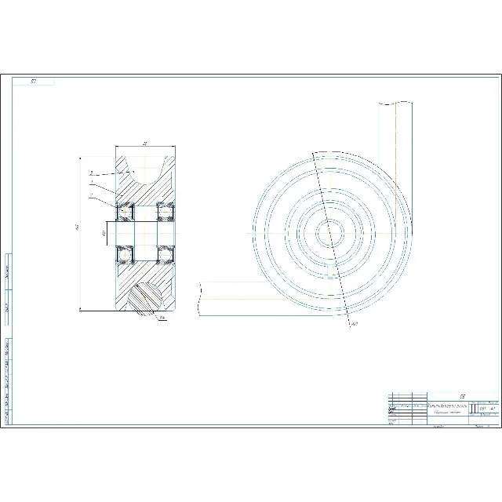Select the hatched rope cross-section circle

[x=145, y=300]
